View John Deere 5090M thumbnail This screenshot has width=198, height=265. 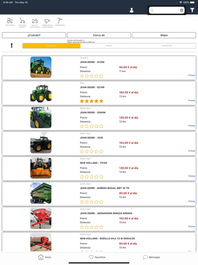tap(41, 117)
